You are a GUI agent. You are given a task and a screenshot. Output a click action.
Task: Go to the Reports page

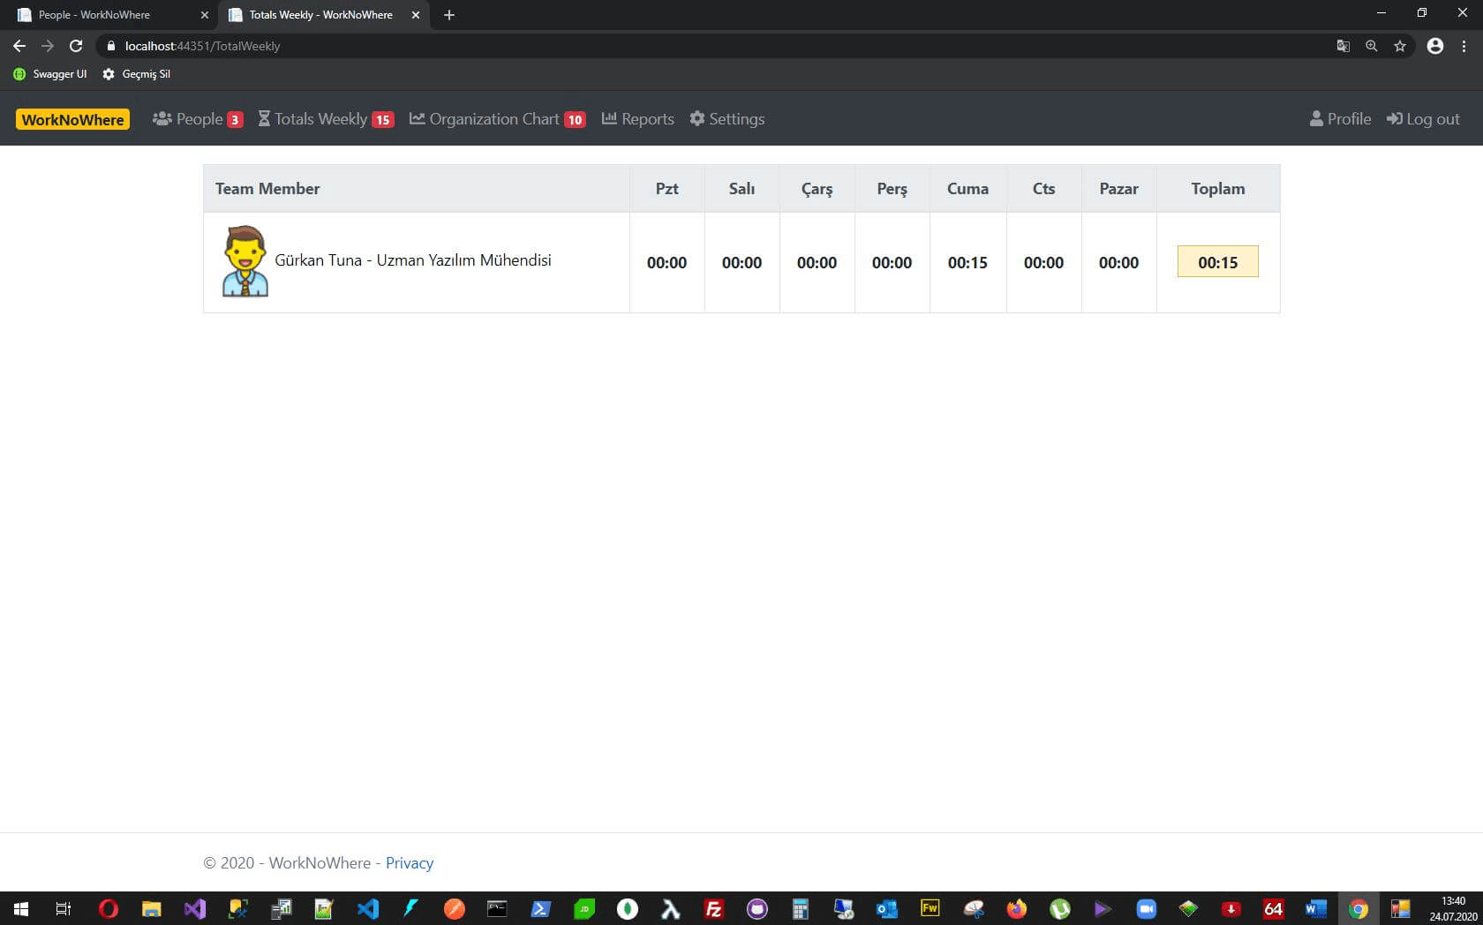[637, 119]
